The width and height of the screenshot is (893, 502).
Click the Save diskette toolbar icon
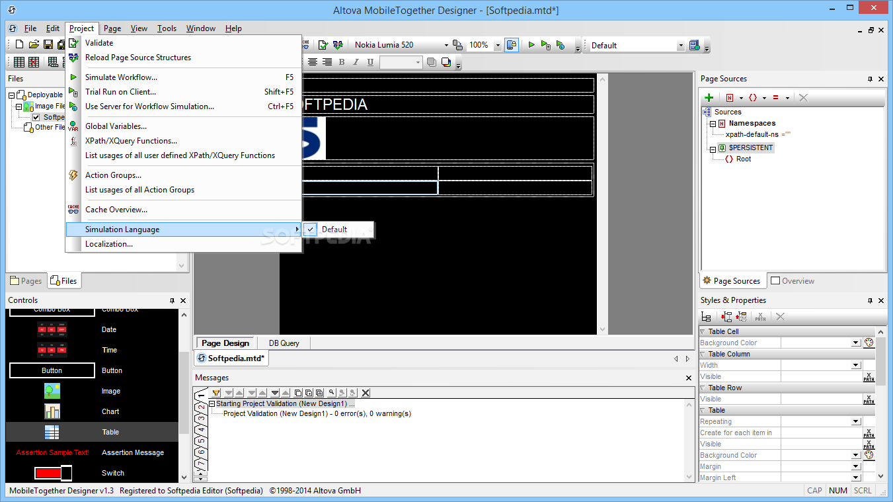pyautogui.click(x=48, y=45)
